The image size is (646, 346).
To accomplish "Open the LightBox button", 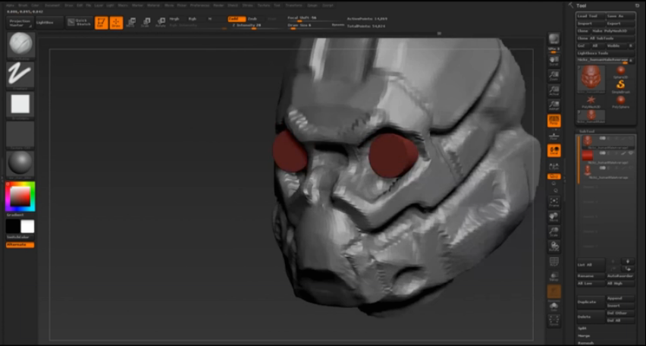I will pyautogui.click(x=49, y=22).
